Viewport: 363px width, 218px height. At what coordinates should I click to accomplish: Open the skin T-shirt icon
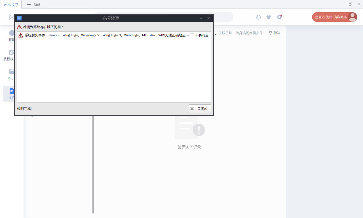point(269,17)
